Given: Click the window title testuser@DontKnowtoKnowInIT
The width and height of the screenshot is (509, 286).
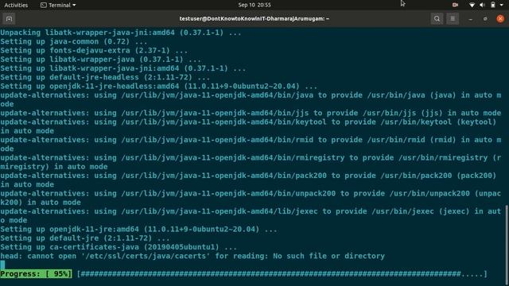Looking at the screenshot, I should pos(254,19).
